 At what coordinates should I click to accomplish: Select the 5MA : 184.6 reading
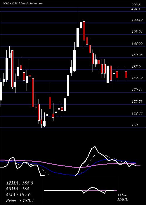[x=18, y=195]
